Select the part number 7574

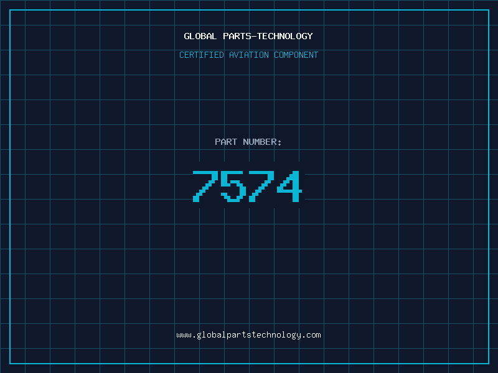247,186
